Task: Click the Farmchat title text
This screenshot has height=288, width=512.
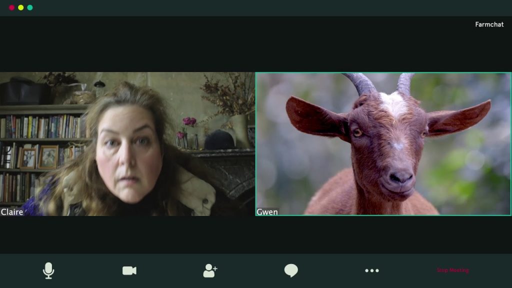Action: pos(489,24)
